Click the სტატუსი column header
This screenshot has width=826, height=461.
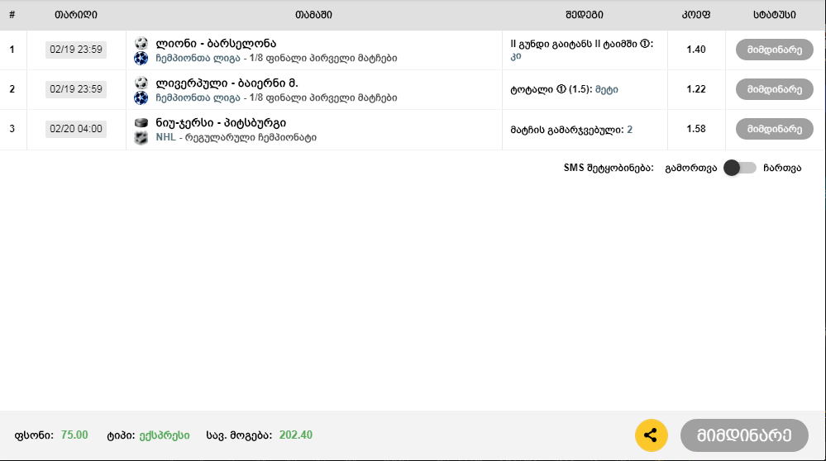(x=775, y=15)
